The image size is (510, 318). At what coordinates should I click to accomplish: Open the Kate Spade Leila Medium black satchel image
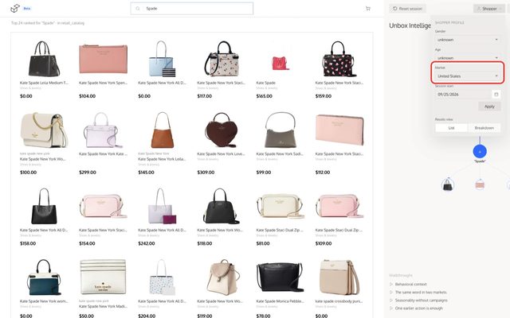pyautogui.click(x=44, y=59)
